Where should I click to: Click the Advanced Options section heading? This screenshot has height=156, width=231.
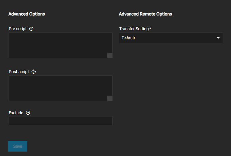click(x=27, y=14)
